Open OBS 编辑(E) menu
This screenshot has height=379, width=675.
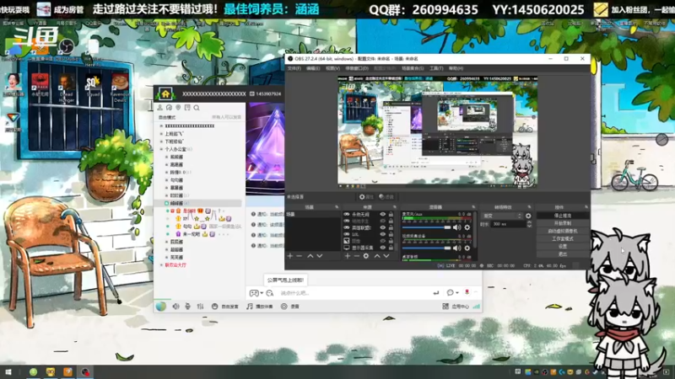[x=313, y=68]
